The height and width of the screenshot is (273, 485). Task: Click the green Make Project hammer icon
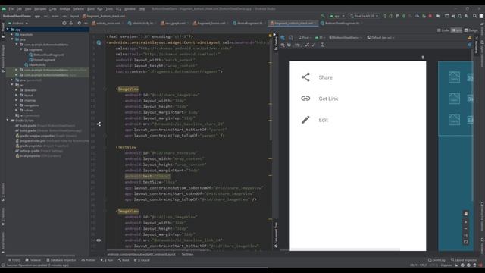click(x=324, y=16)
